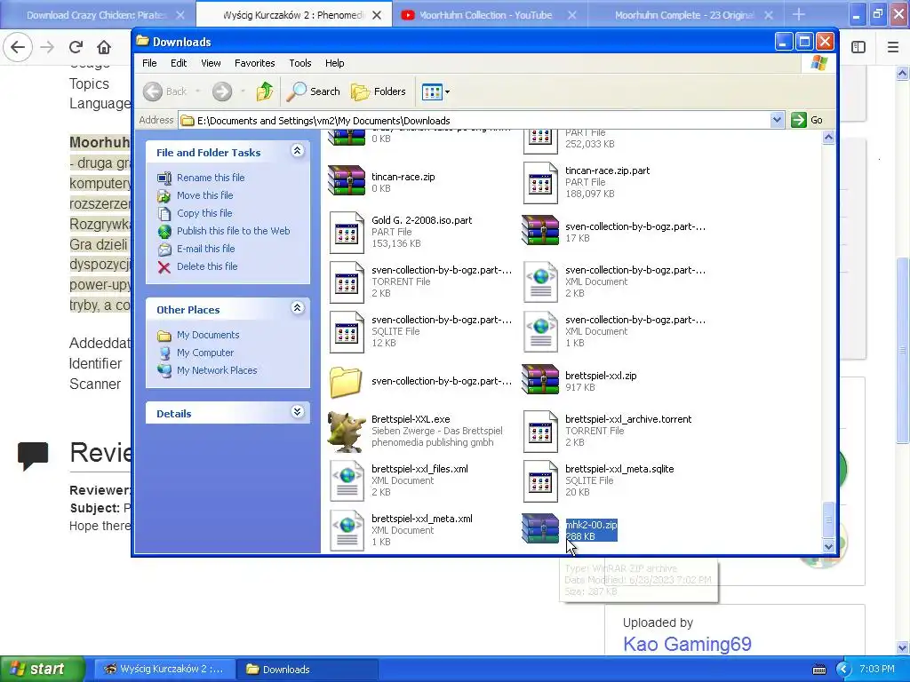Switch to Download Crazy Chicken Pirates tab

(x=96, y=15)
